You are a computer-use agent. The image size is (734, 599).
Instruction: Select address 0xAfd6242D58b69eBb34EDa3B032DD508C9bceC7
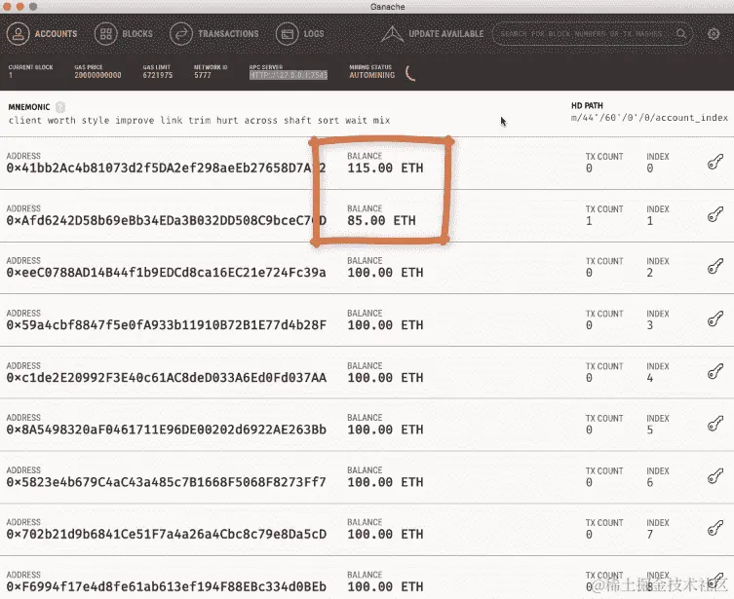(x=166, y=220)
